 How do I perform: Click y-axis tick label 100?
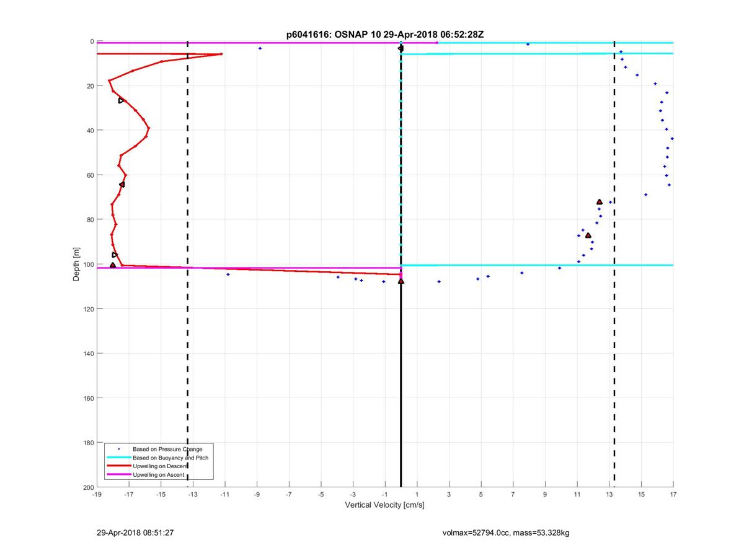(x=88, y=264)
